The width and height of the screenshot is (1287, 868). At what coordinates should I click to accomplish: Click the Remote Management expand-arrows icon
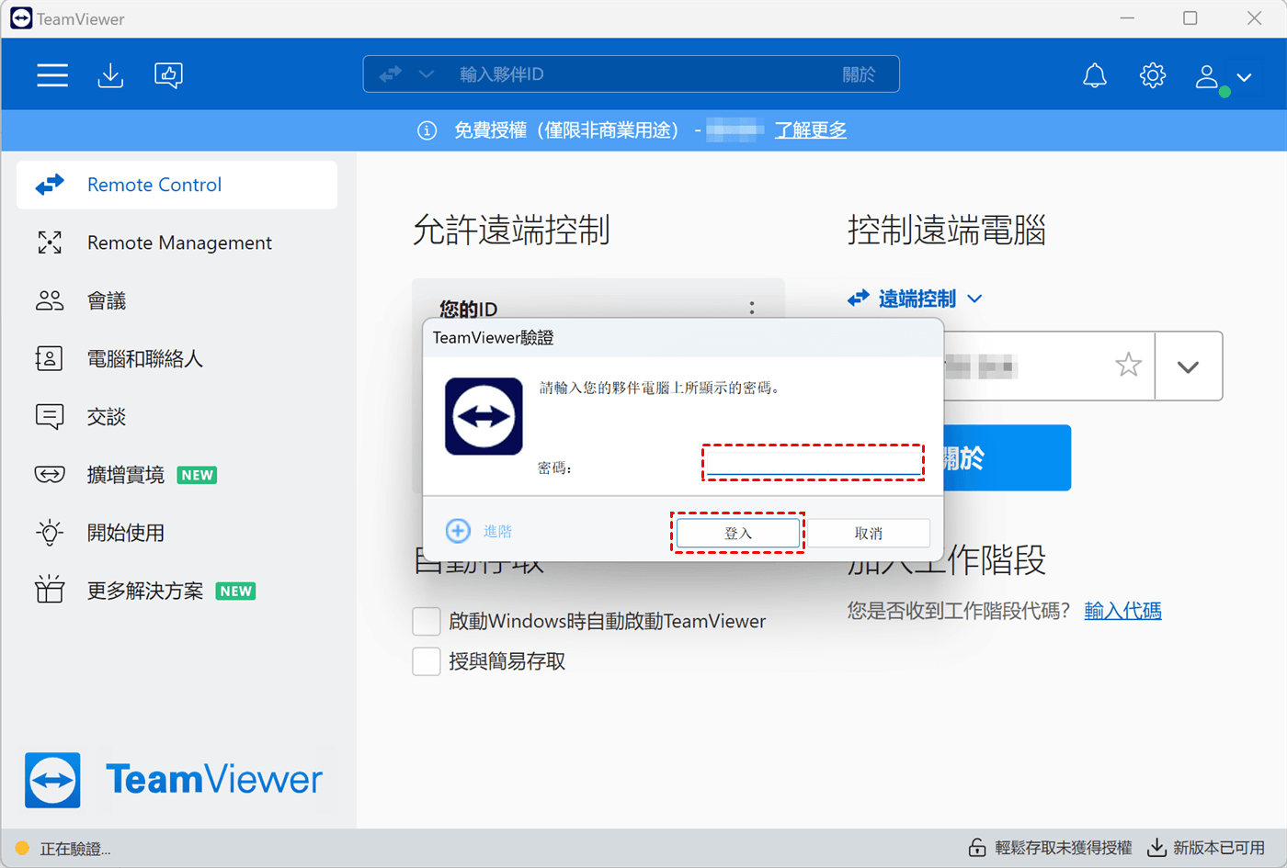tap(50, 242)
